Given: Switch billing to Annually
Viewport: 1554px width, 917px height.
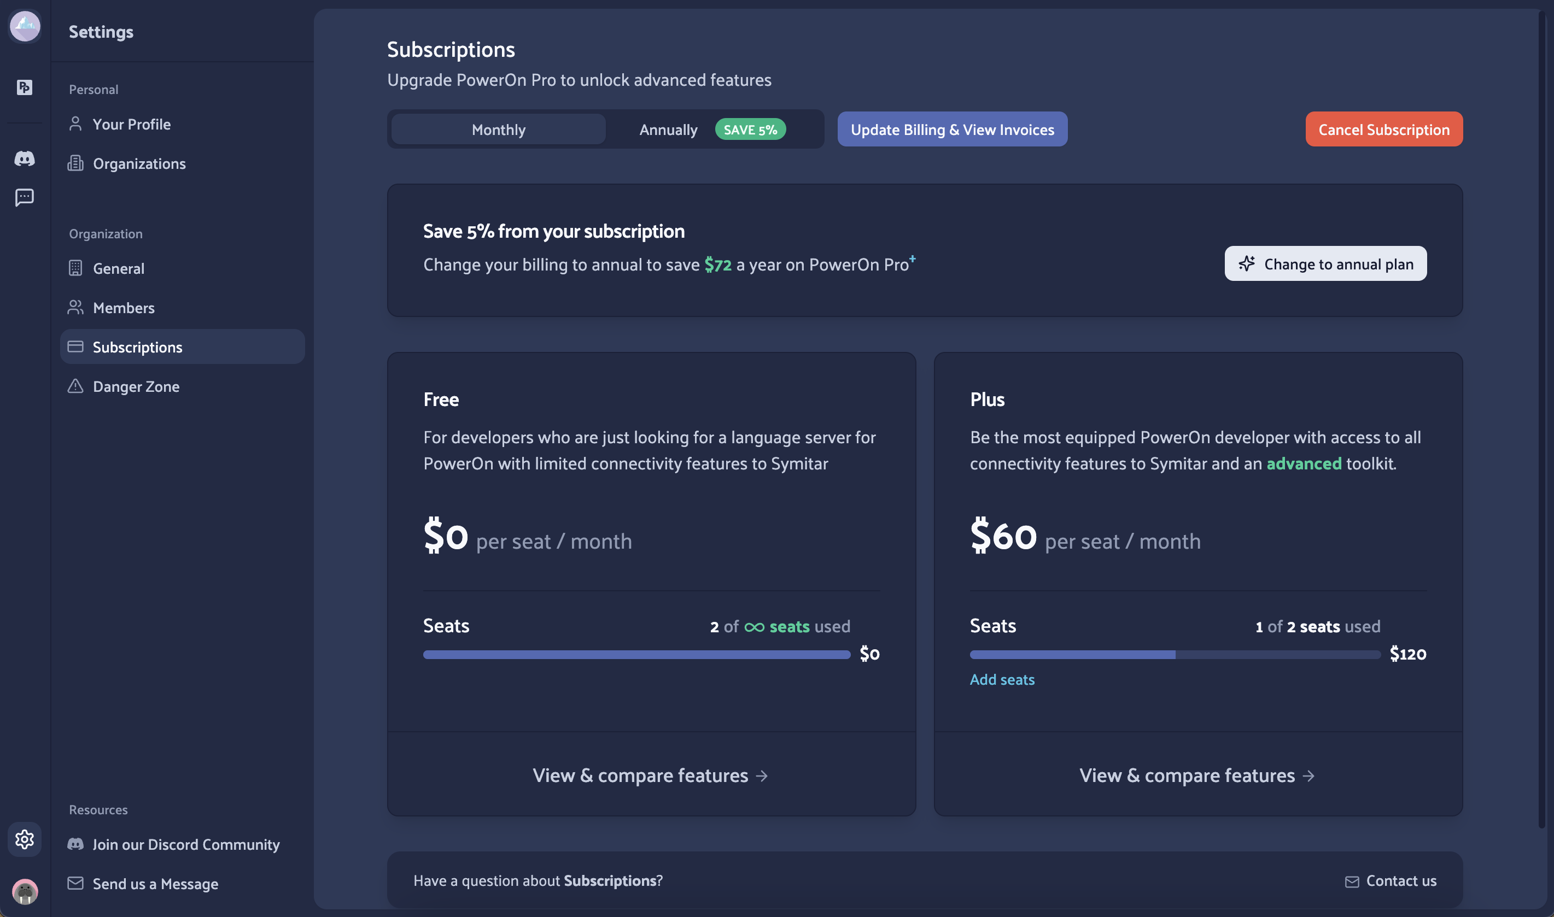Looking at the screenshot, I should [x=668, y=130].
